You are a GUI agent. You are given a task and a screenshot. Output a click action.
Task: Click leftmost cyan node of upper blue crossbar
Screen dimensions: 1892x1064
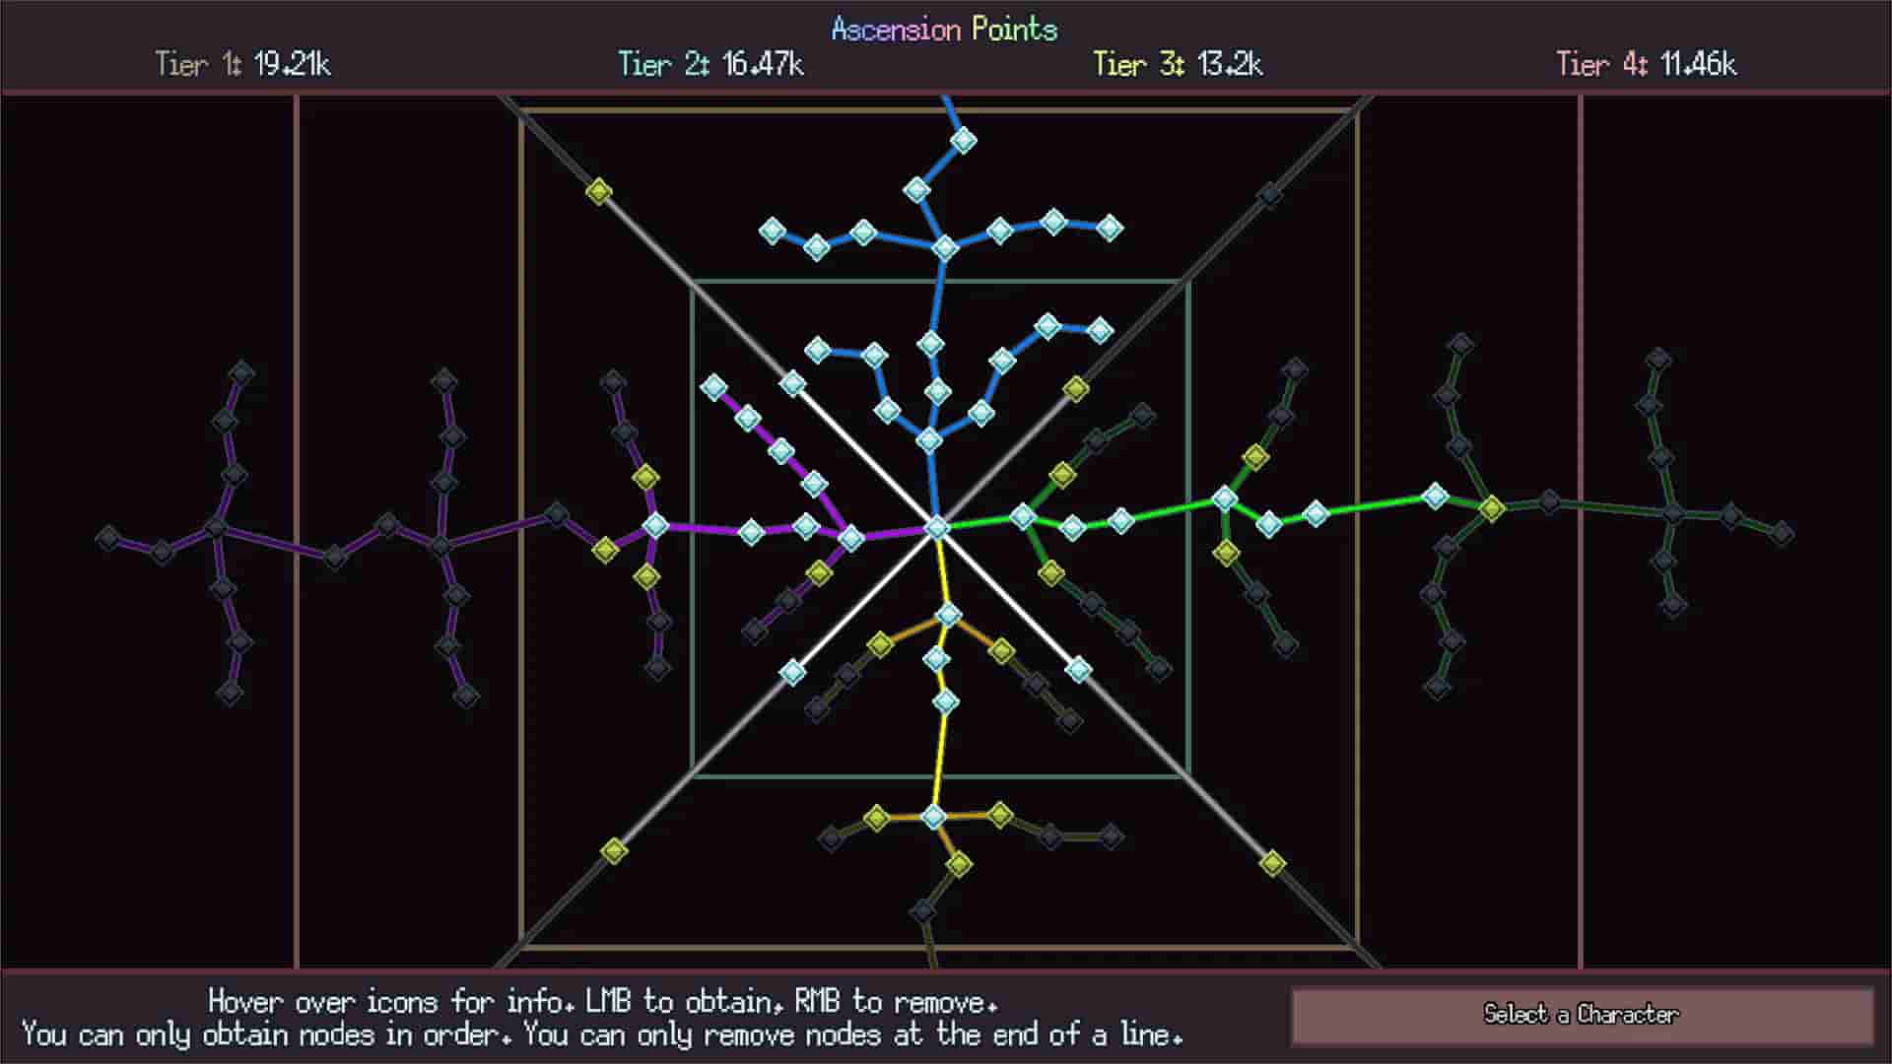(x=773, y=232)
